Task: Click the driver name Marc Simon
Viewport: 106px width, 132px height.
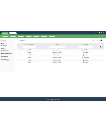Action: coord(86,50)
